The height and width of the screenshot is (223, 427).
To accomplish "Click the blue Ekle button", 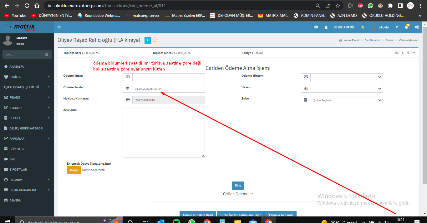I will [238, 185].
